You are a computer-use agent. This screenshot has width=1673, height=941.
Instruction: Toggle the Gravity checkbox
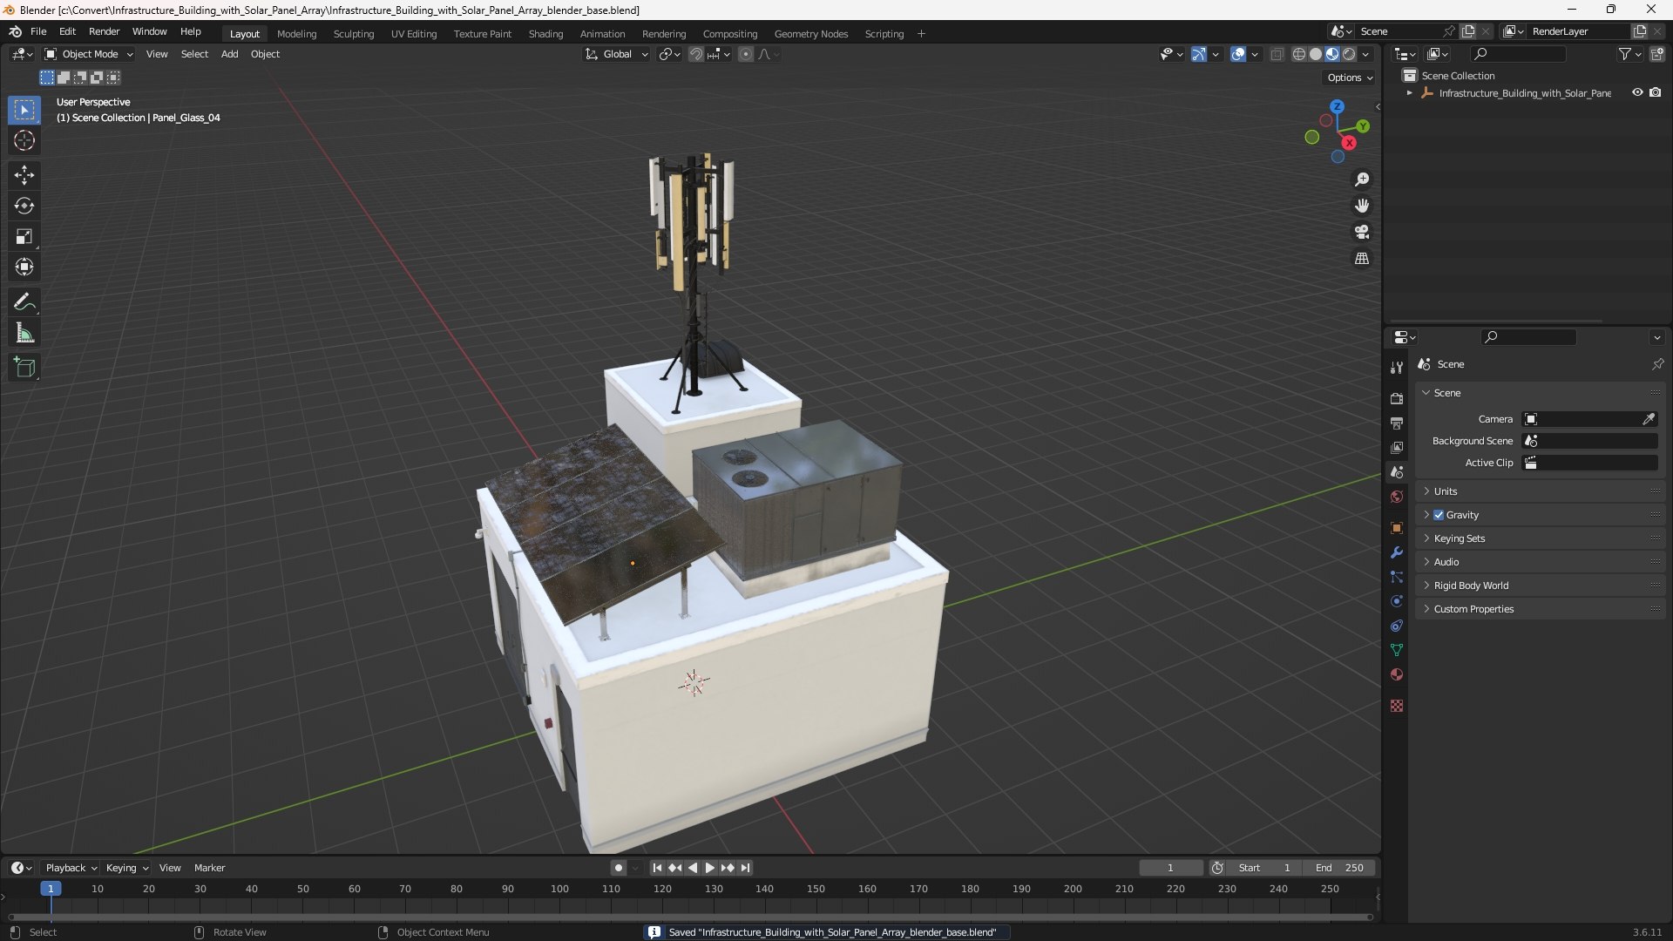pyautogui.click(x=1439, y=515)
